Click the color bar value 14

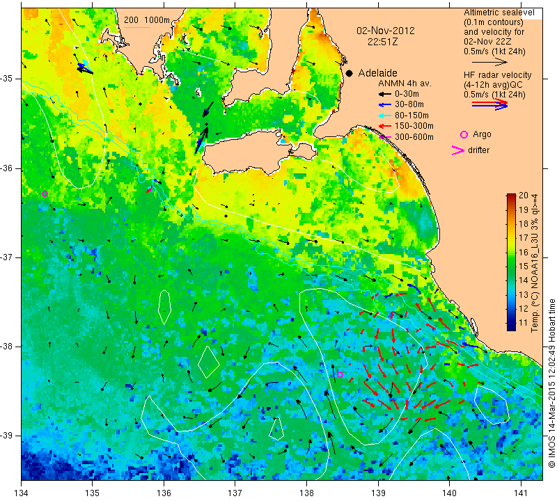[x=524, y=280]
